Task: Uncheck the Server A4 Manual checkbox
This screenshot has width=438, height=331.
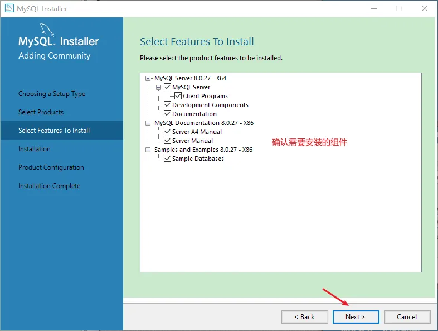Action: [168, 132]
